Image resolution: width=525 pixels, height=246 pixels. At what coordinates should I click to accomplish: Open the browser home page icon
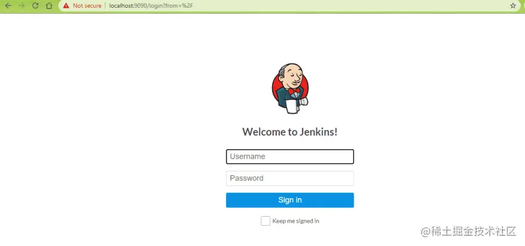coord(49,6)
